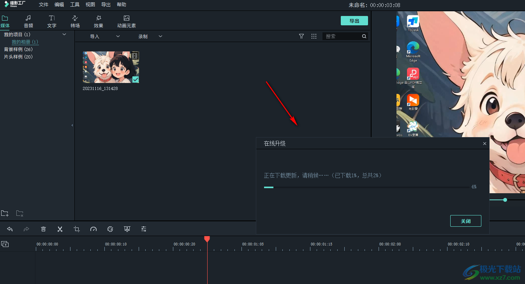Close the 在线升级 dialog with X
This screenshot has height=284, width=525.
click(484, 143)
